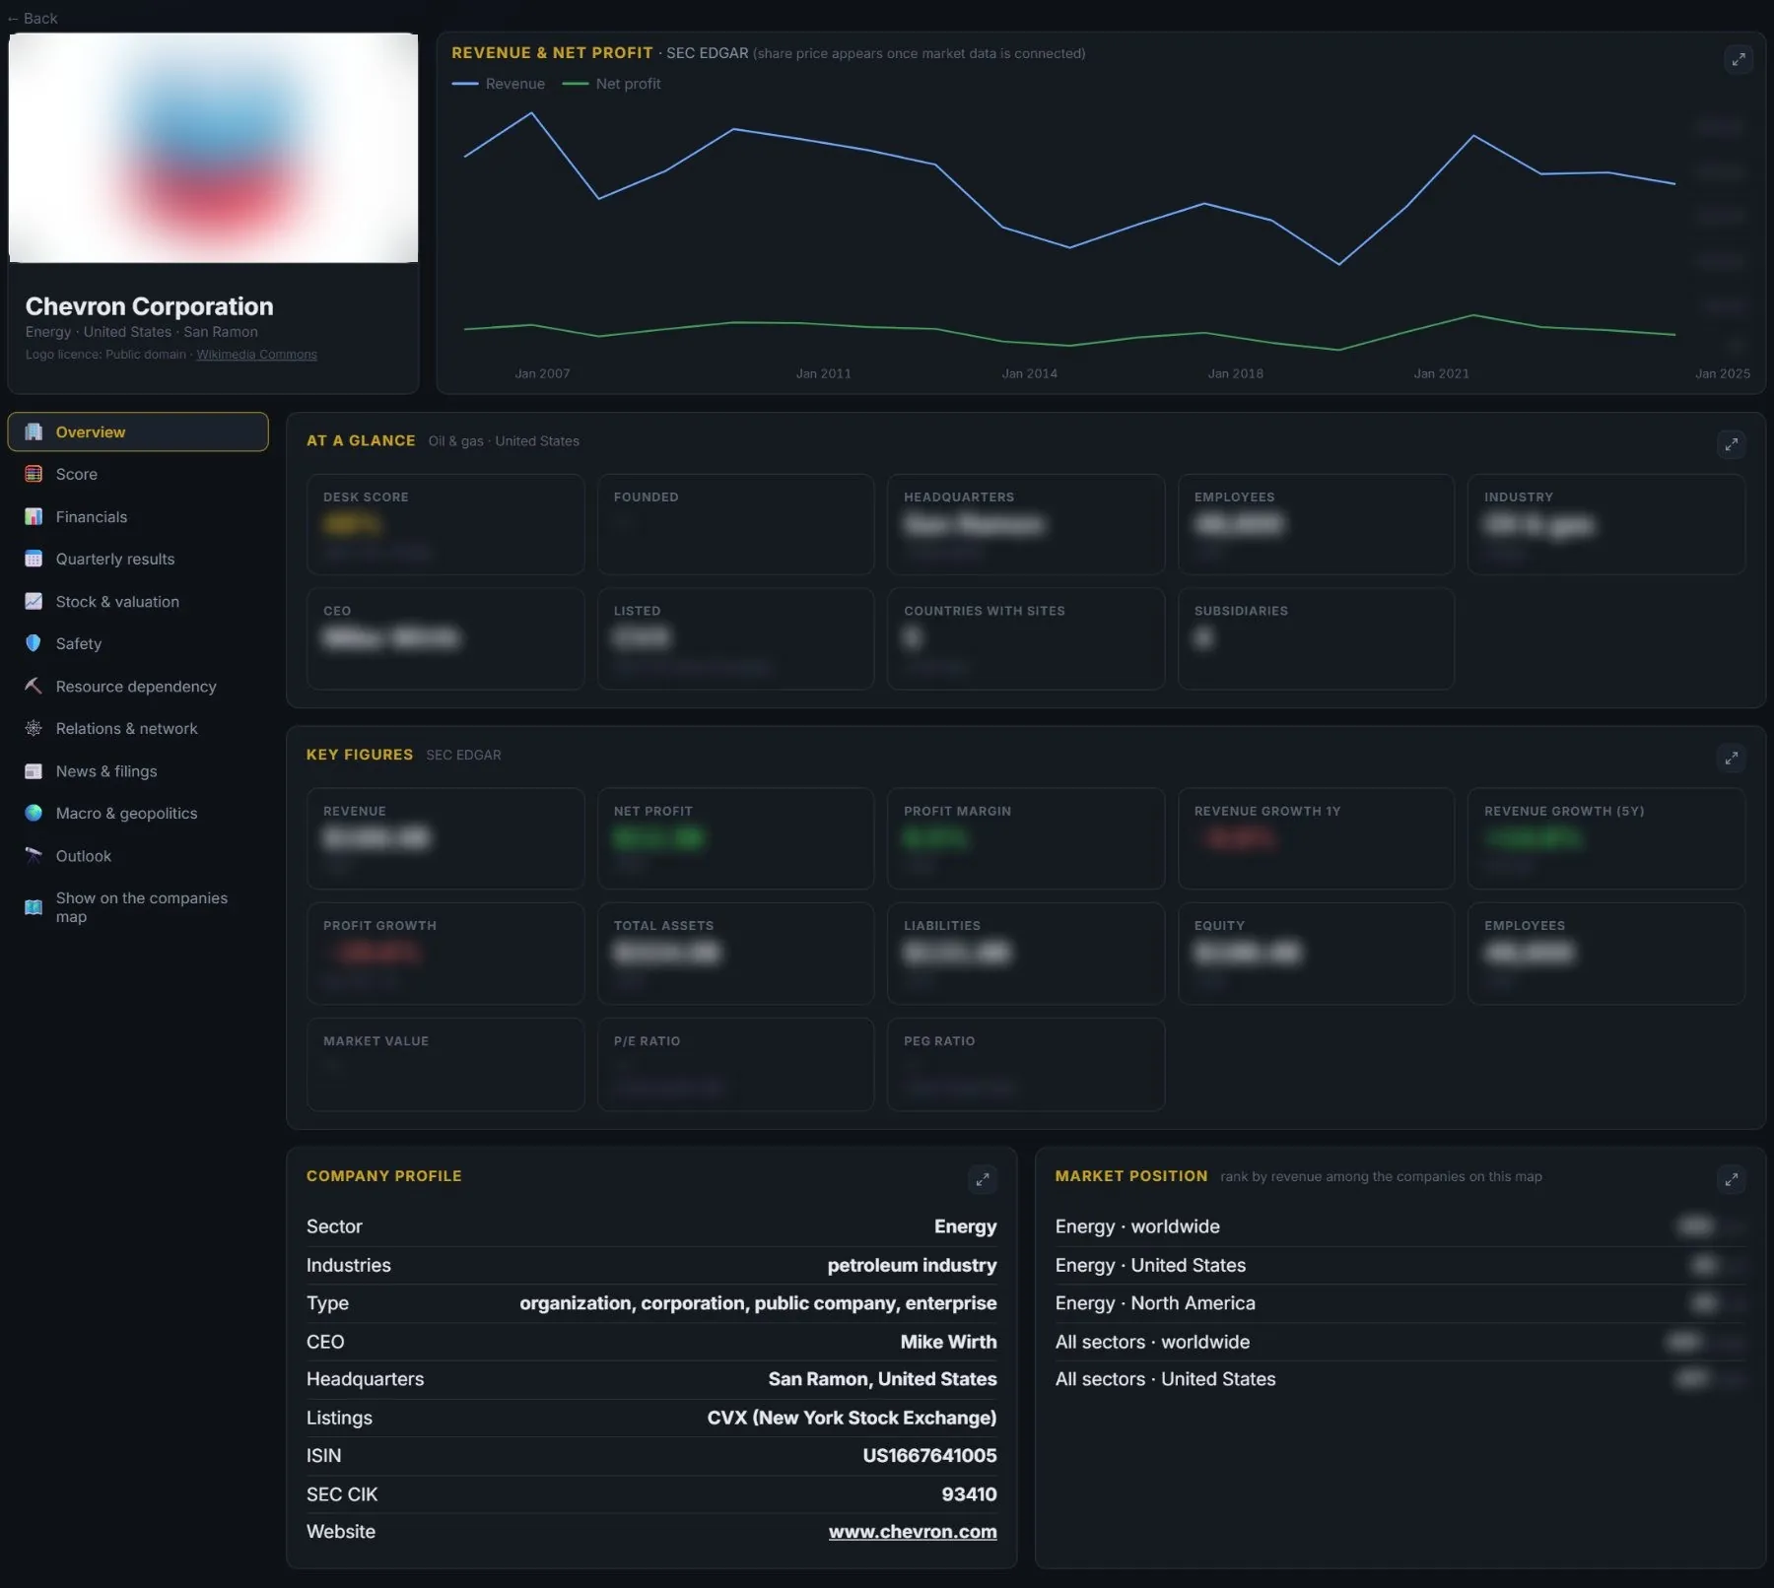The width and height of the screenshot is (1774, 1588).
Task: Click the Liabilities card
Action: click(x=1026, y=954)
